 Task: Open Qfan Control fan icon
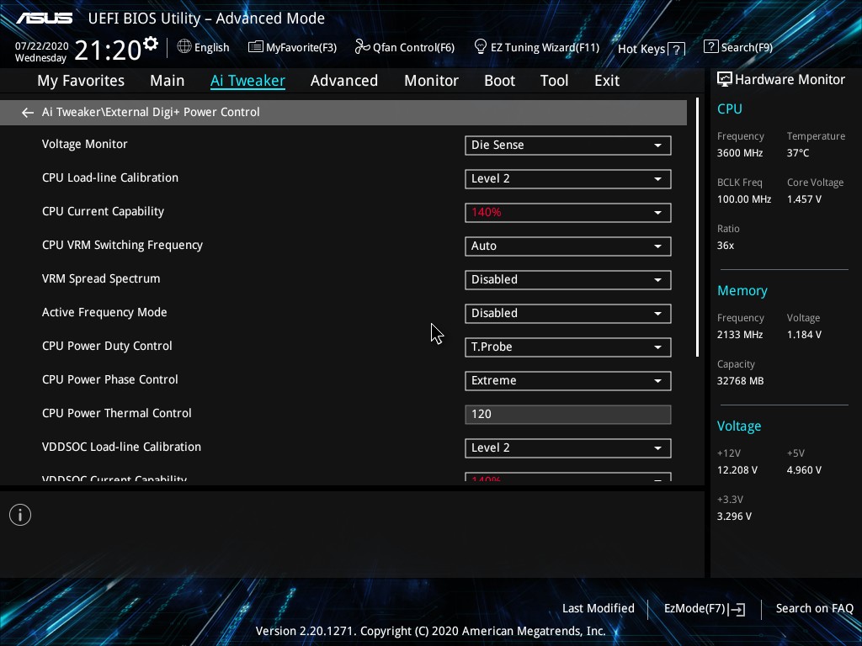coord(362,47)
